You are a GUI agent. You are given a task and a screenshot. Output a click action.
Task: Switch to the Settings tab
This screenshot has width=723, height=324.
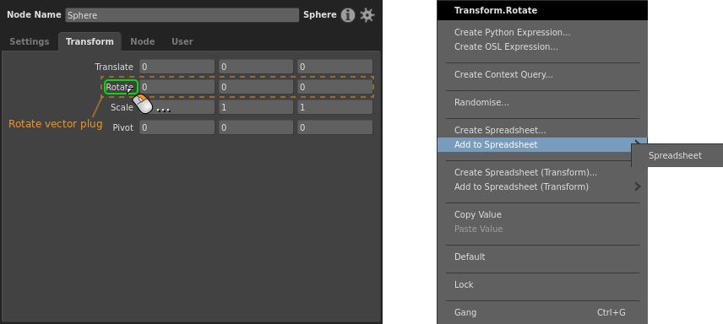(x=29, y=41)
